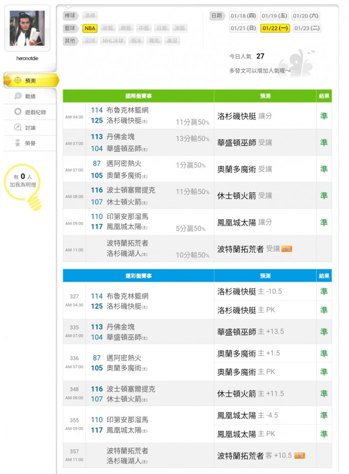Image resolution: width=349 pixels, height=474 pixels.
Task: Click the 籃球 category label
Action: [70, 28]
